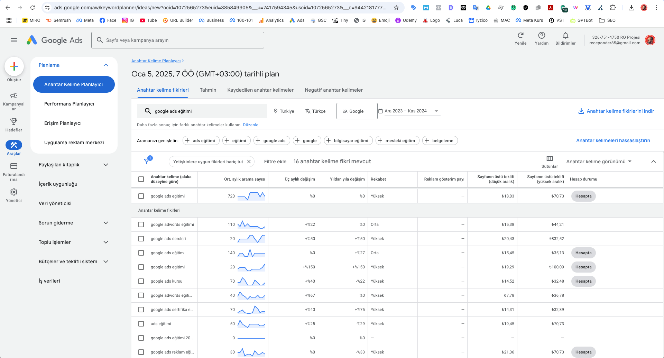
Task: Click the Yenile refresh icon
Action: (x=520, y=35)
